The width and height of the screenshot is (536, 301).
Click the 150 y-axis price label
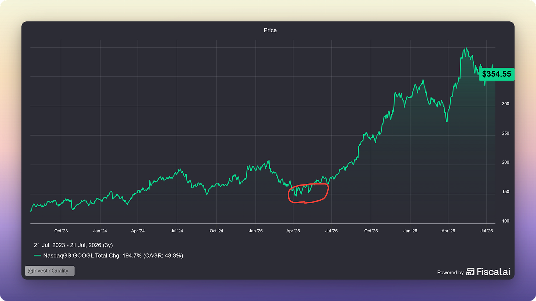click(x=505, y=192)
